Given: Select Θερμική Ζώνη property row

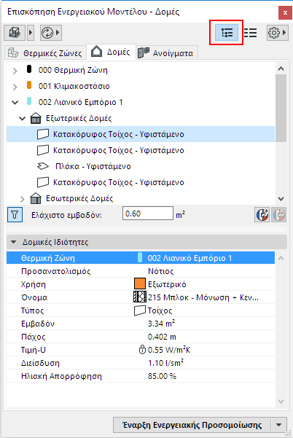Looking at the screenshot, I should click(141, 258).
